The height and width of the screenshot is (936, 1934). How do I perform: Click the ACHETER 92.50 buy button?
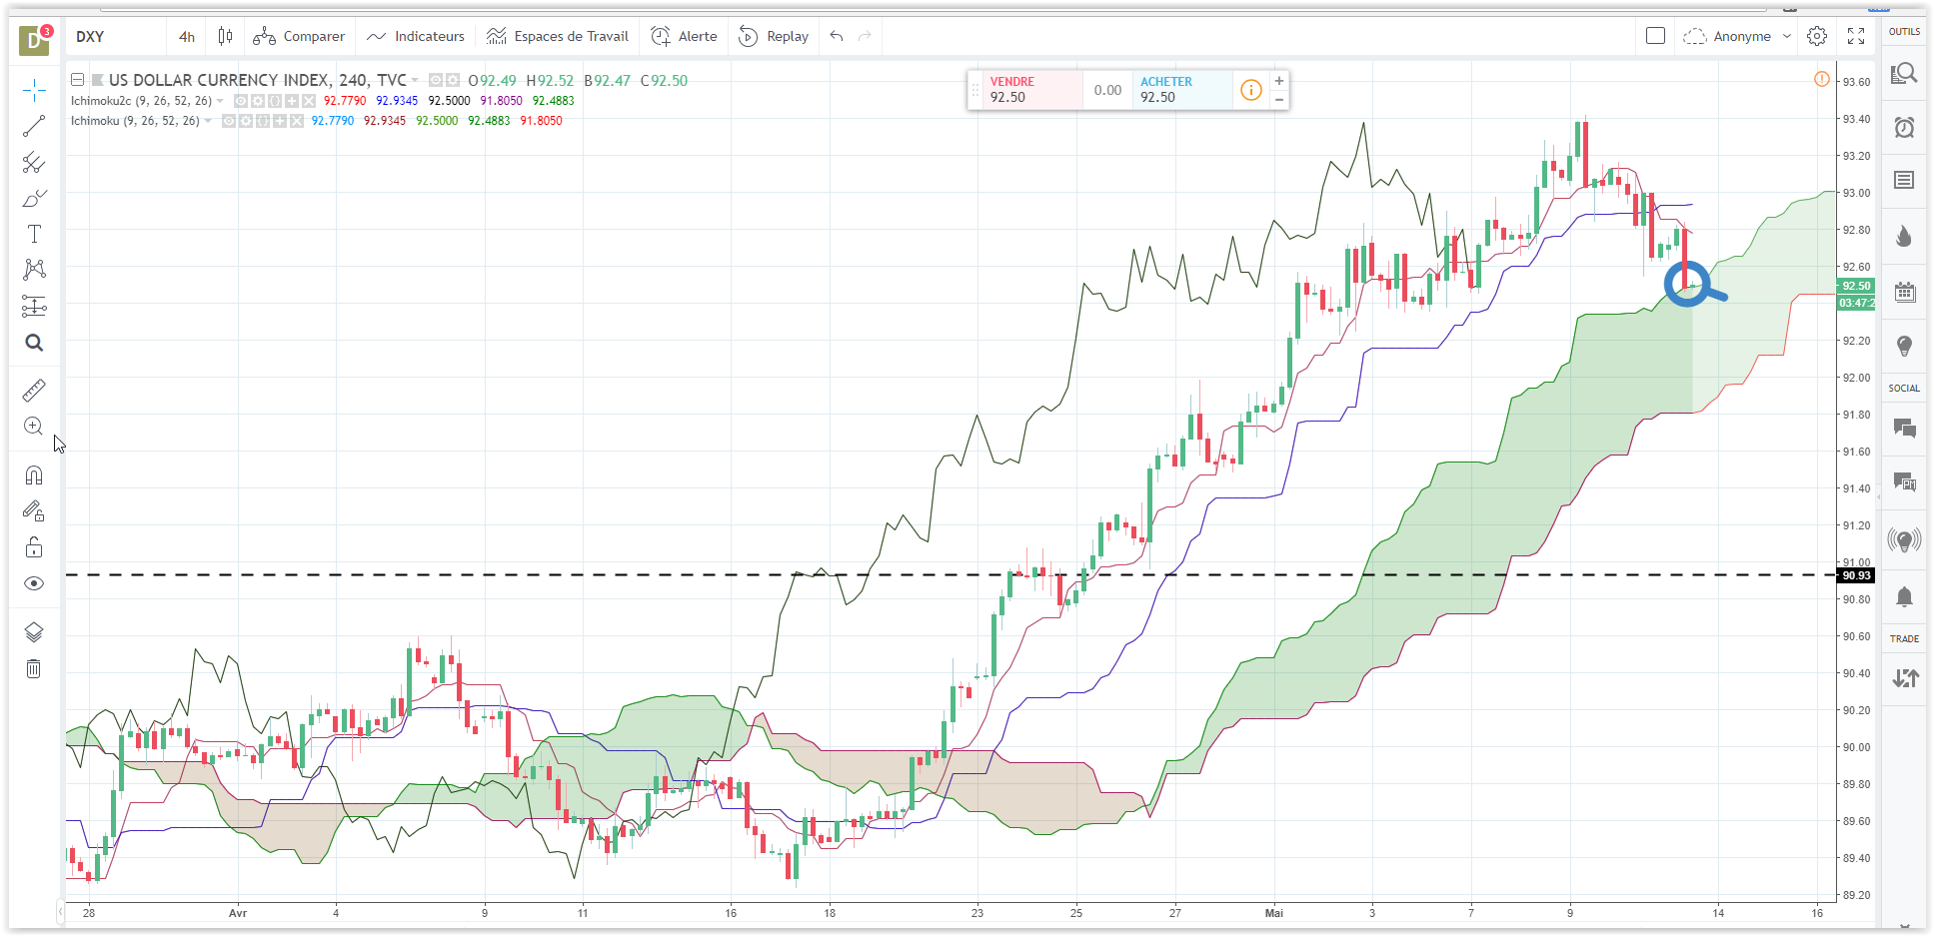(x=1182, y=90)
